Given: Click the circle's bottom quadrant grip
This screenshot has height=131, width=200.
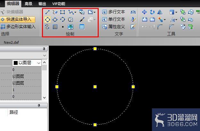Looking at the screenshot, I should (95, 125).
